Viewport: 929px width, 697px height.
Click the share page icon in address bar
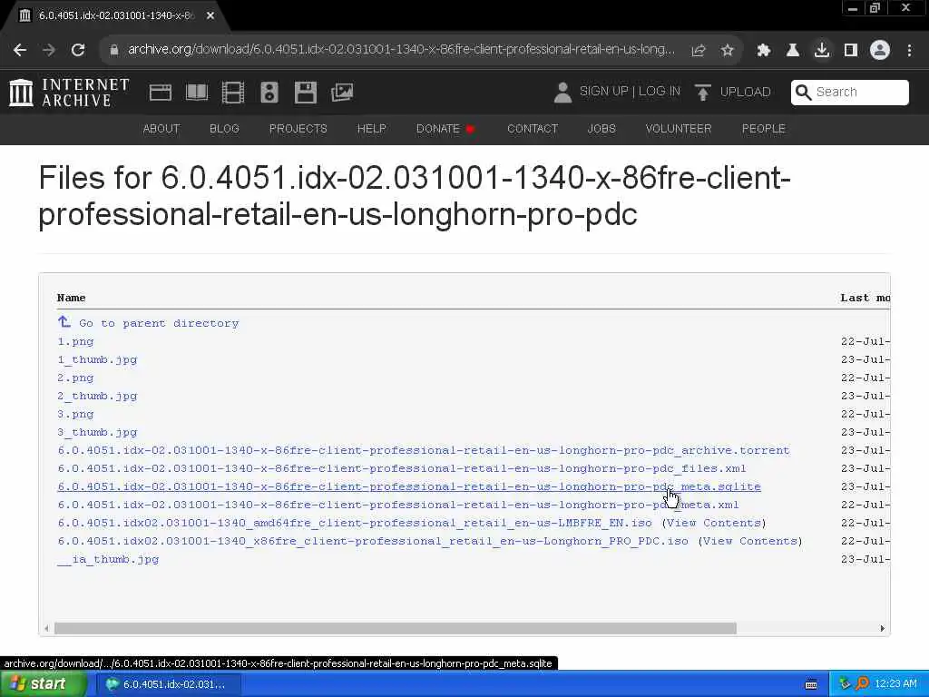699,51
